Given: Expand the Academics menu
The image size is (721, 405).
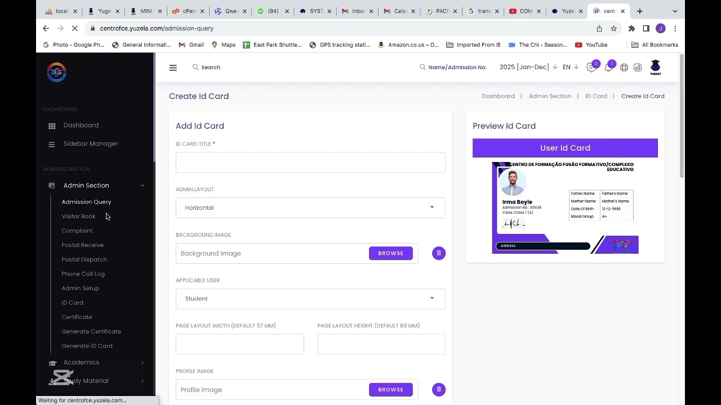Looking at the screenshot, I should point(143,363).
